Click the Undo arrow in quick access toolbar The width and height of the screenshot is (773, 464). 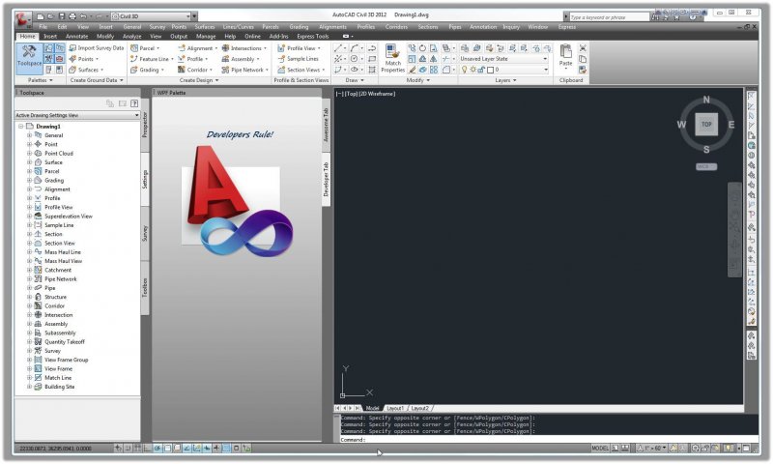pos(83,16)
